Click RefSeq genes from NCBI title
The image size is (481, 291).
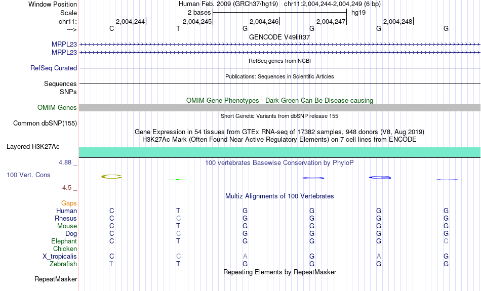[279, 61]
